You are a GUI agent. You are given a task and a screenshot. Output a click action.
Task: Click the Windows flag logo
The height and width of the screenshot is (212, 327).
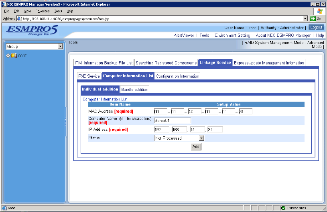(320, 11)
